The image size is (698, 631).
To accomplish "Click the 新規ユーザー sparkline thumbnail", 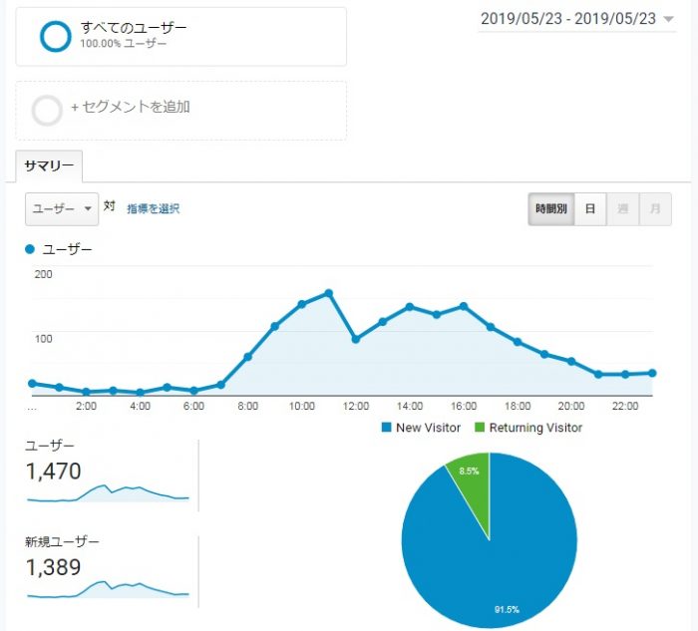I will [108, 587].
